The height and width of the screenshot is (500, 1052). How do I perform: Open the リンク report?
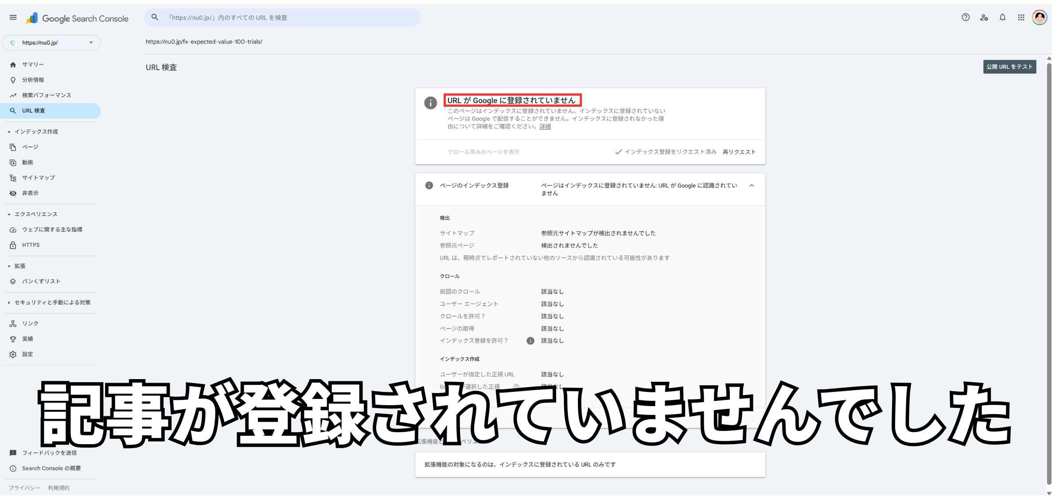29,323
